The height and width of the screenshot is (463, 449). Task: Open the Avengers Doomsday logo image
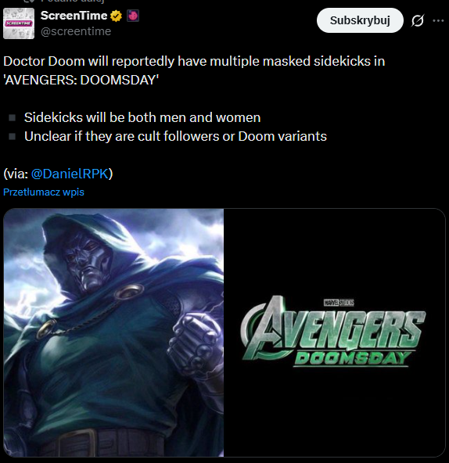pos(335,333)
